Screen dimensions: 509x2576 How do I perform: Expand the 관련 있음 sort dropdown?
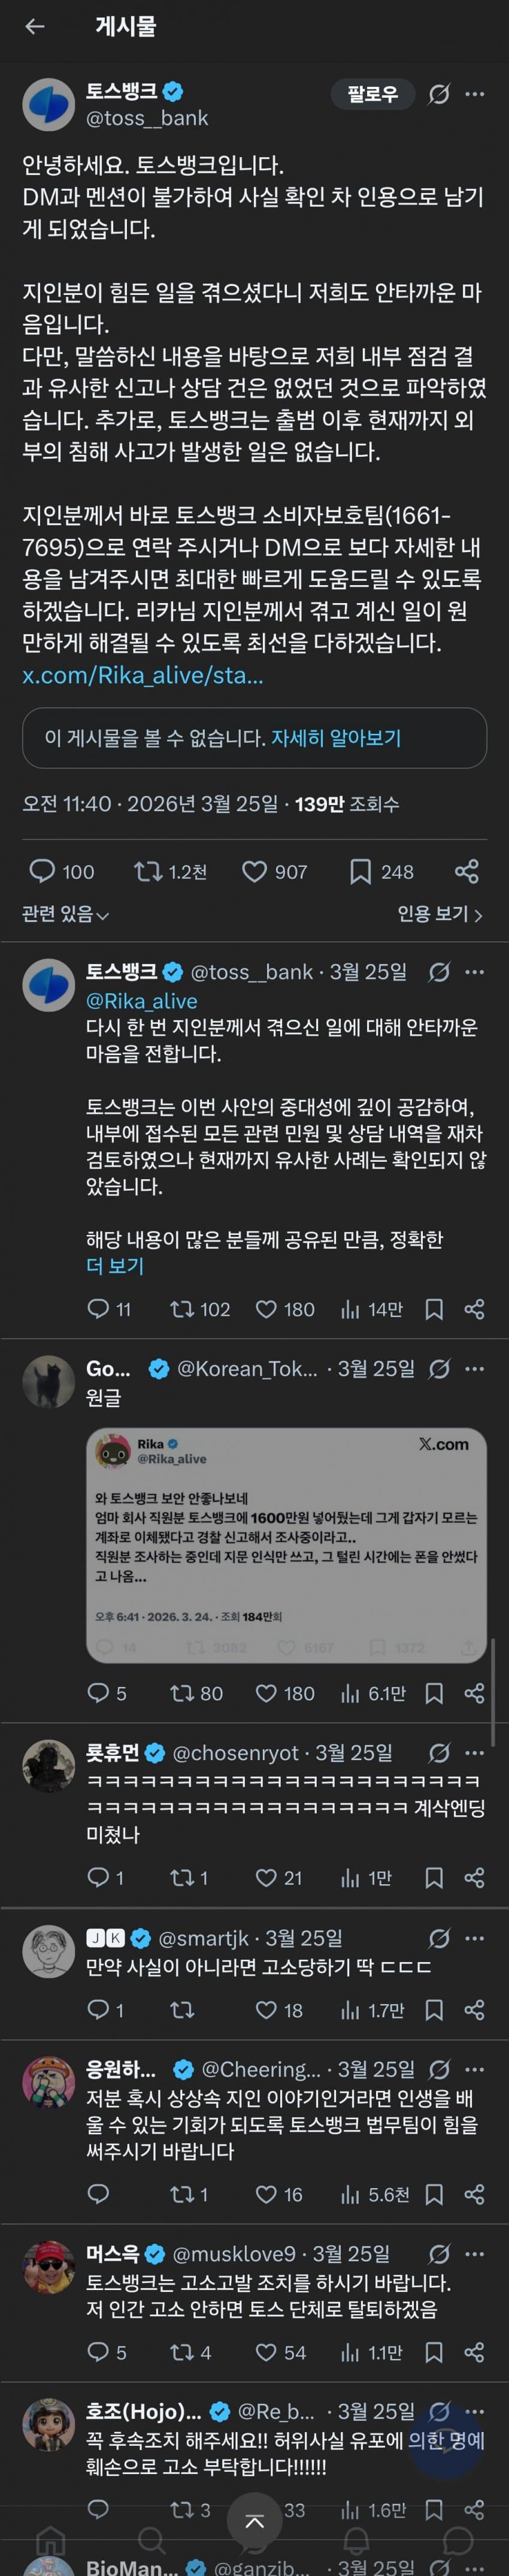(x=66, y=914)
